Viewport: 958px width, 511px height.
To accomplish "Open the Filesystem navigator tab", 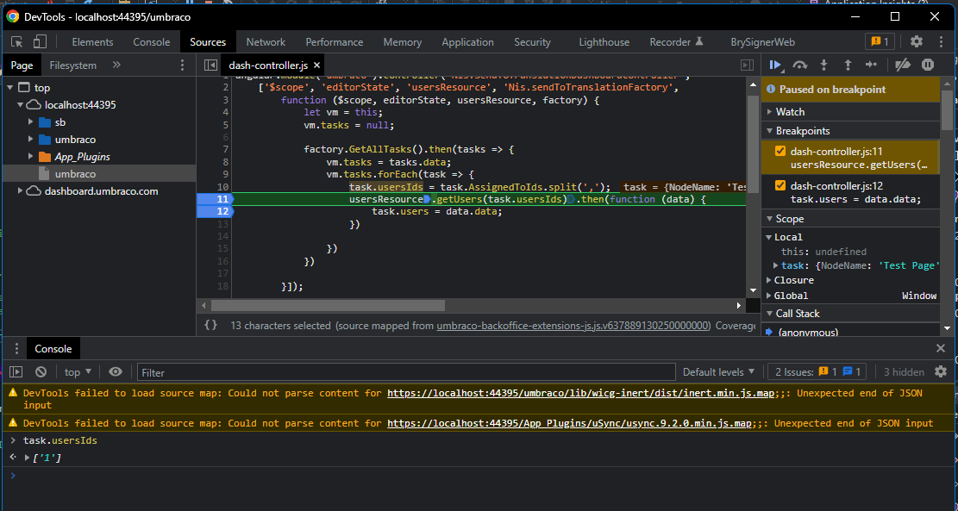I will point(72,65).
